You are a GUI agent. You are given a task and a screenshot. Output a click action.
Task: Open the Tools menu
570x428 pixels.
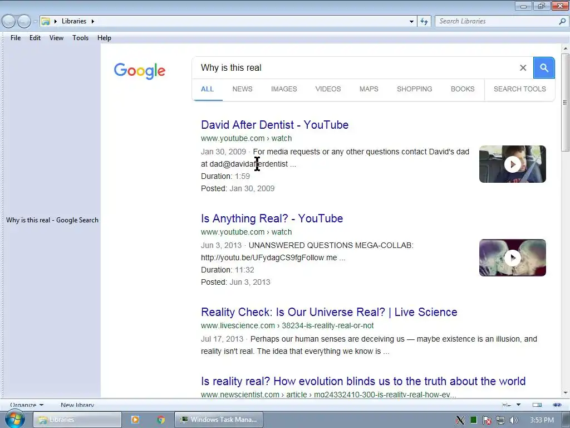(80, 38)
